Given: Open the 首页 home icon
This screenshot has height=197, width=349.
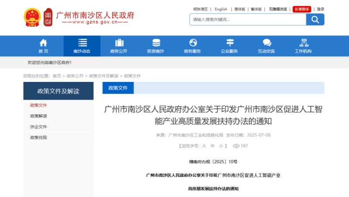Looking at the screenshot, I should click(x=43, y=43).
